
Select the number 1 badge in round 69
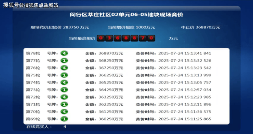tap(64, 119)
